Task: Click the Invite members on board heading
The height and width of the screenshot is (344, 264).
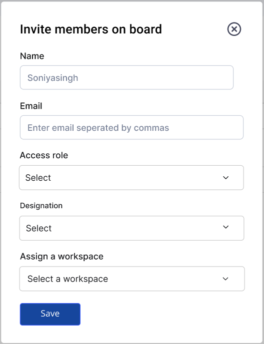Action: click(x=91, y=29)
